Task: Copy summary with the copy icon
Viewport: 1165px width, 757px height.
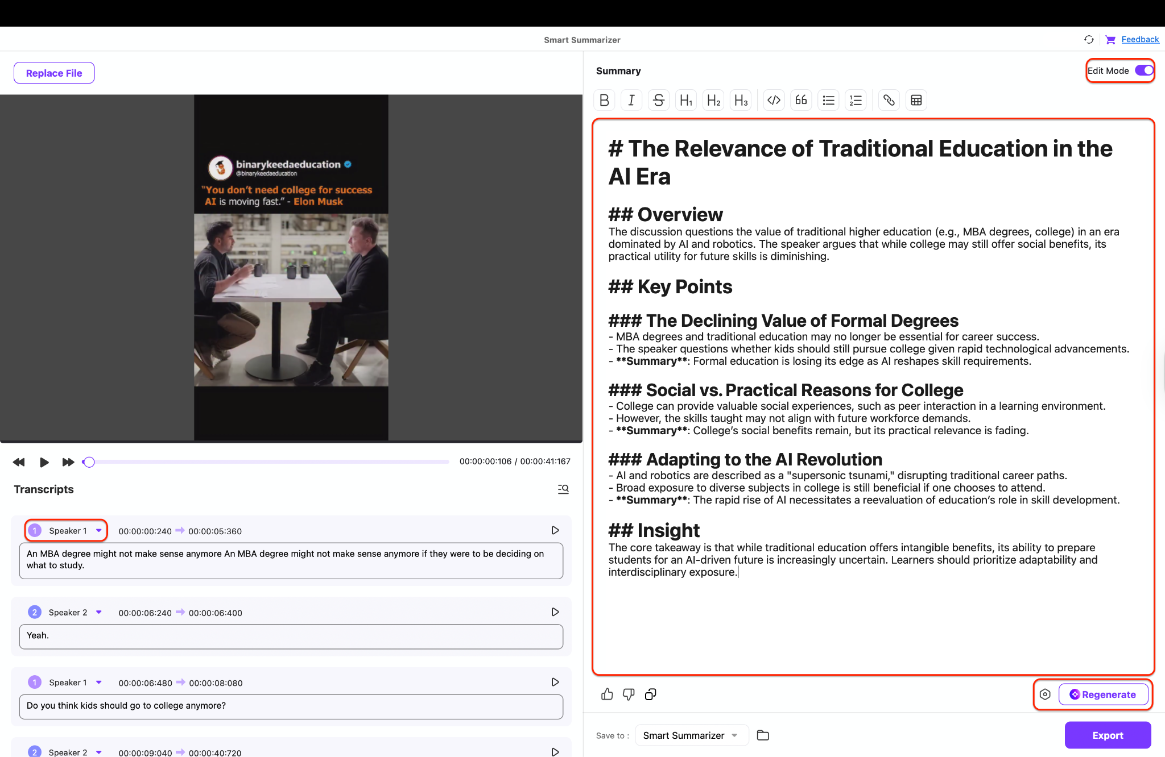Action: 650,694
